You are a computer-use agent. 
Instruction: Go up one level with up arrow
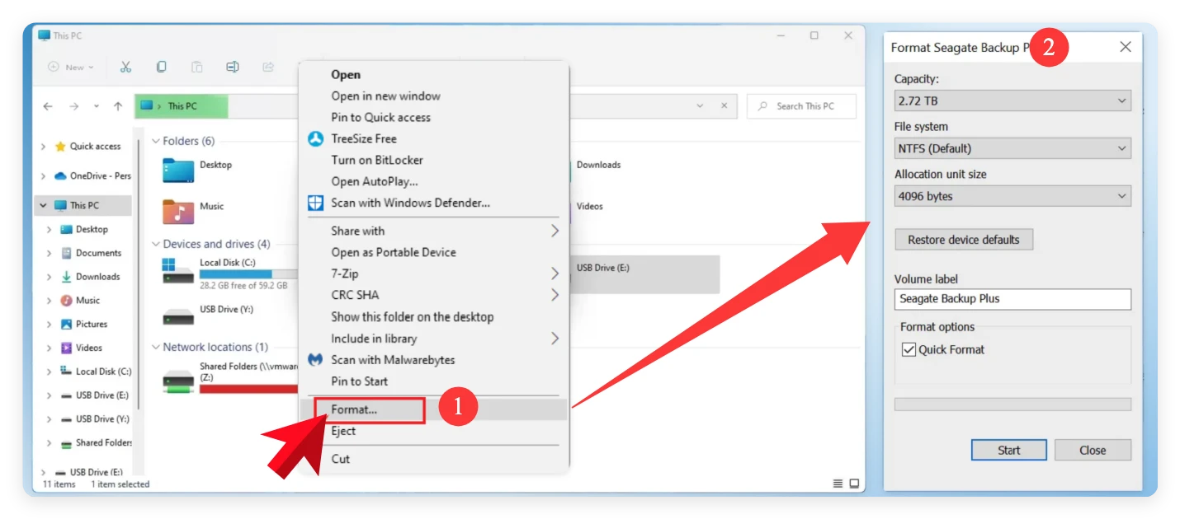(x=118, y=106)
